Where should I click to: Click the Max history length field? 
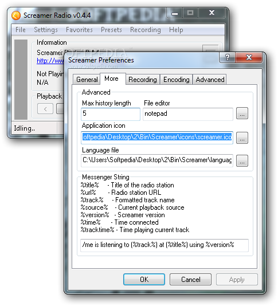tap(111, 114)
